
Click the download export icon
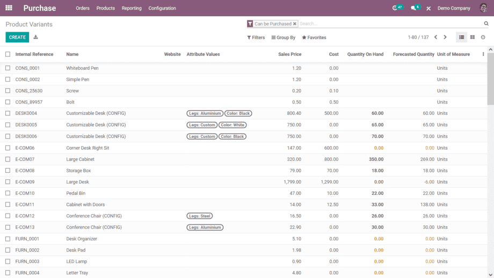pyautogui.click(x=35, y=37)
